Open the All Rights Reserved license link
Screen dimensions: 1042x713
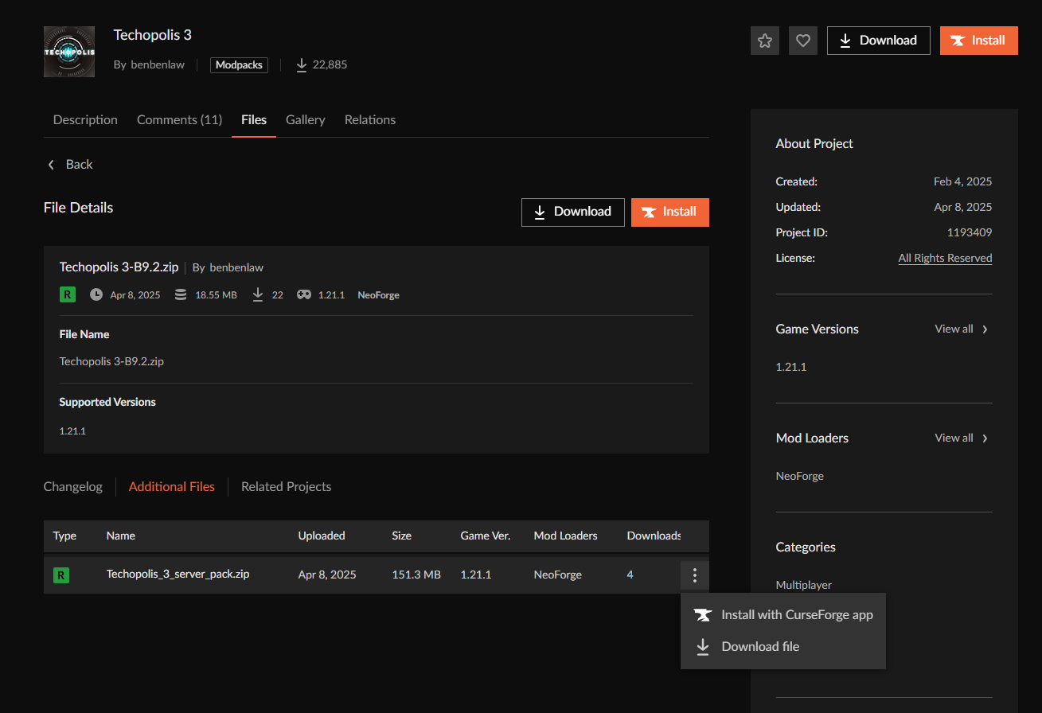pyautogui.click(x=945, y=257)
